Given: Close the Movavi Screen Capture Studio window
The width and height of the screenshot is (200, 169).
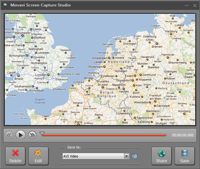Looking at the screenshot, I should click(x=195, y=5).
